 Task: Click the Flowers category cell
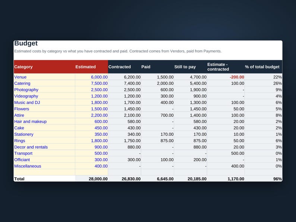(x=44, y=109)
